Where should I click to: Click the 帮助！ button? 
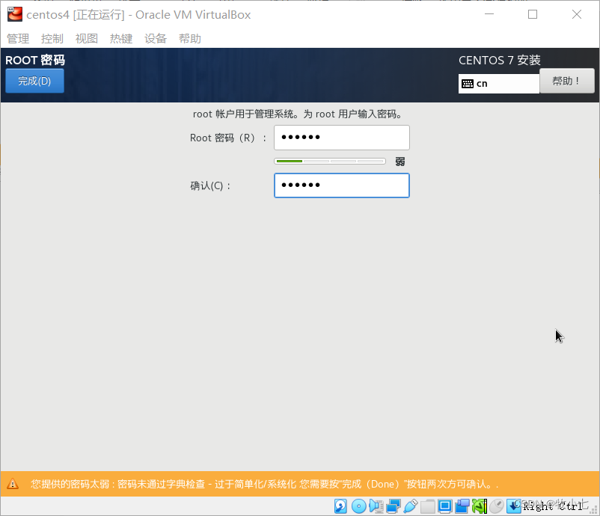[x=567, y=81]
